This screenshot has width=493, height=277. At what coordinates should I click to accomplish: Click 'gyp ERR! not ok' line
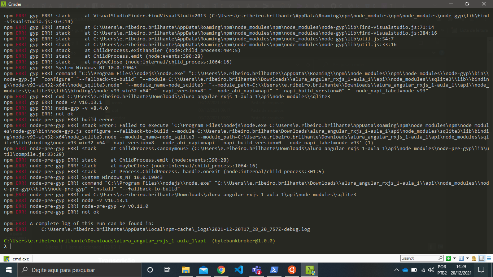(x=39, y=114)
